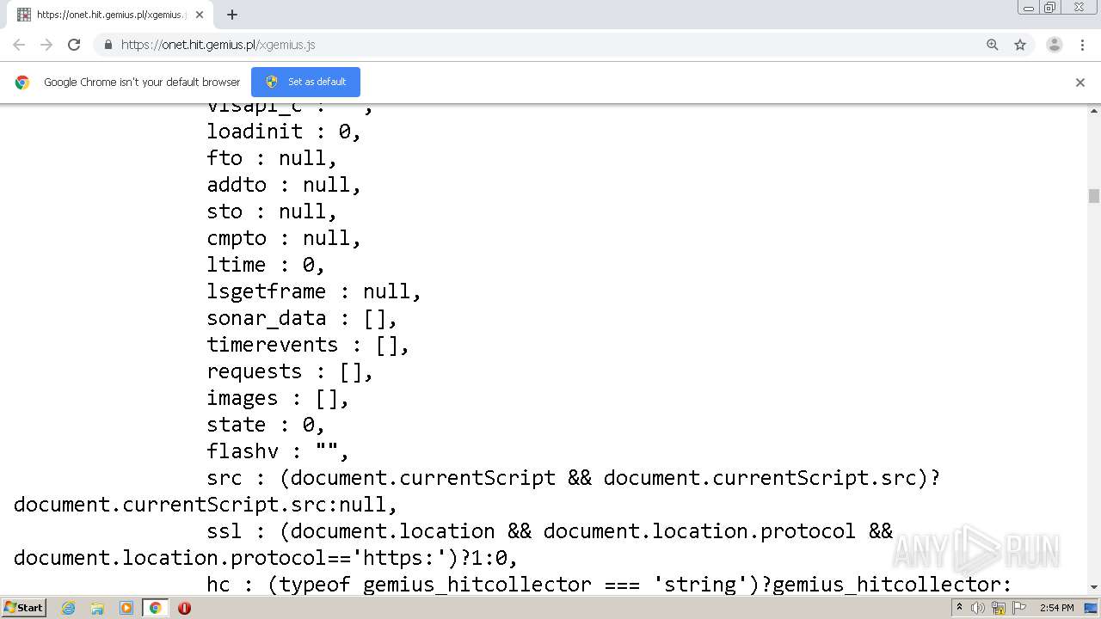Select Chrome taskbar button
Image resolution: width=1101 pixels, height=619 pixels.
(155, 608)
